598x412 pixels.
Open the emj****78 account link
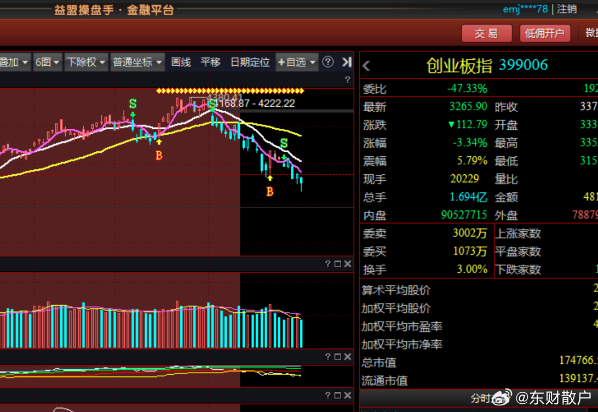pyautogui.click(x=525, y=9)
